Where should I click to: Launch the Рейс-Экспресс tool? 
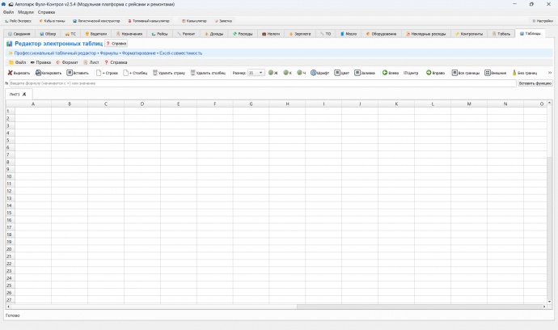pyautogui.click(x=18, y=21)
